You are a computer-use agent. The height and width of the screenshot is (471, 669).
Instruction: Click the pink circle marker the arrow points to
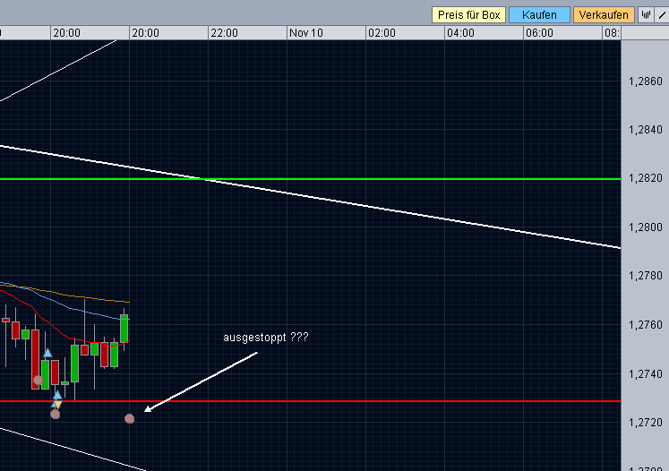click(x=130, y=418)
